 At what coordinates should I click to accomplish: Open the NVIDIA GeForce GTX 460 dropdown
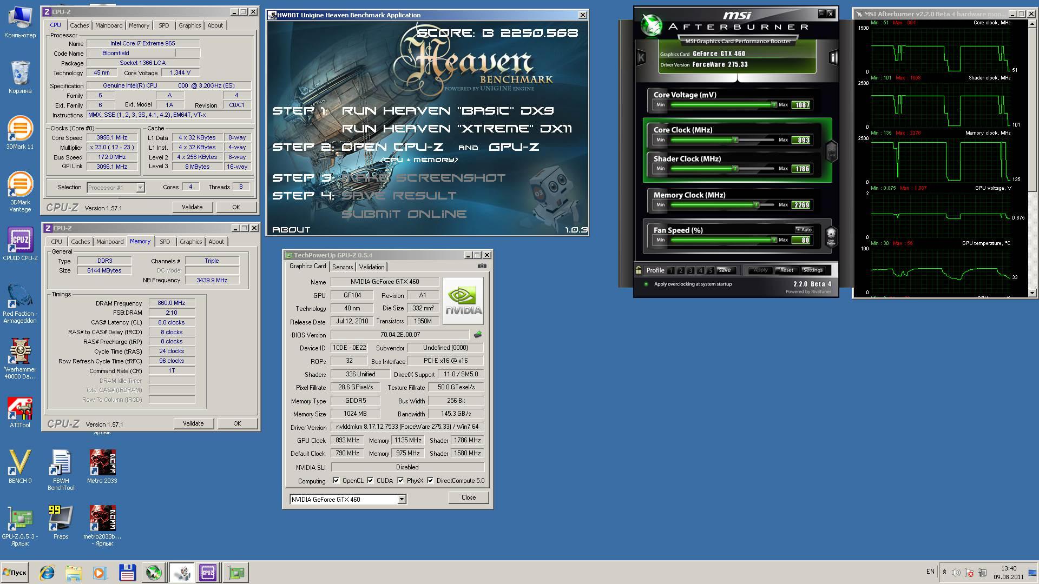tap(402, 499)
